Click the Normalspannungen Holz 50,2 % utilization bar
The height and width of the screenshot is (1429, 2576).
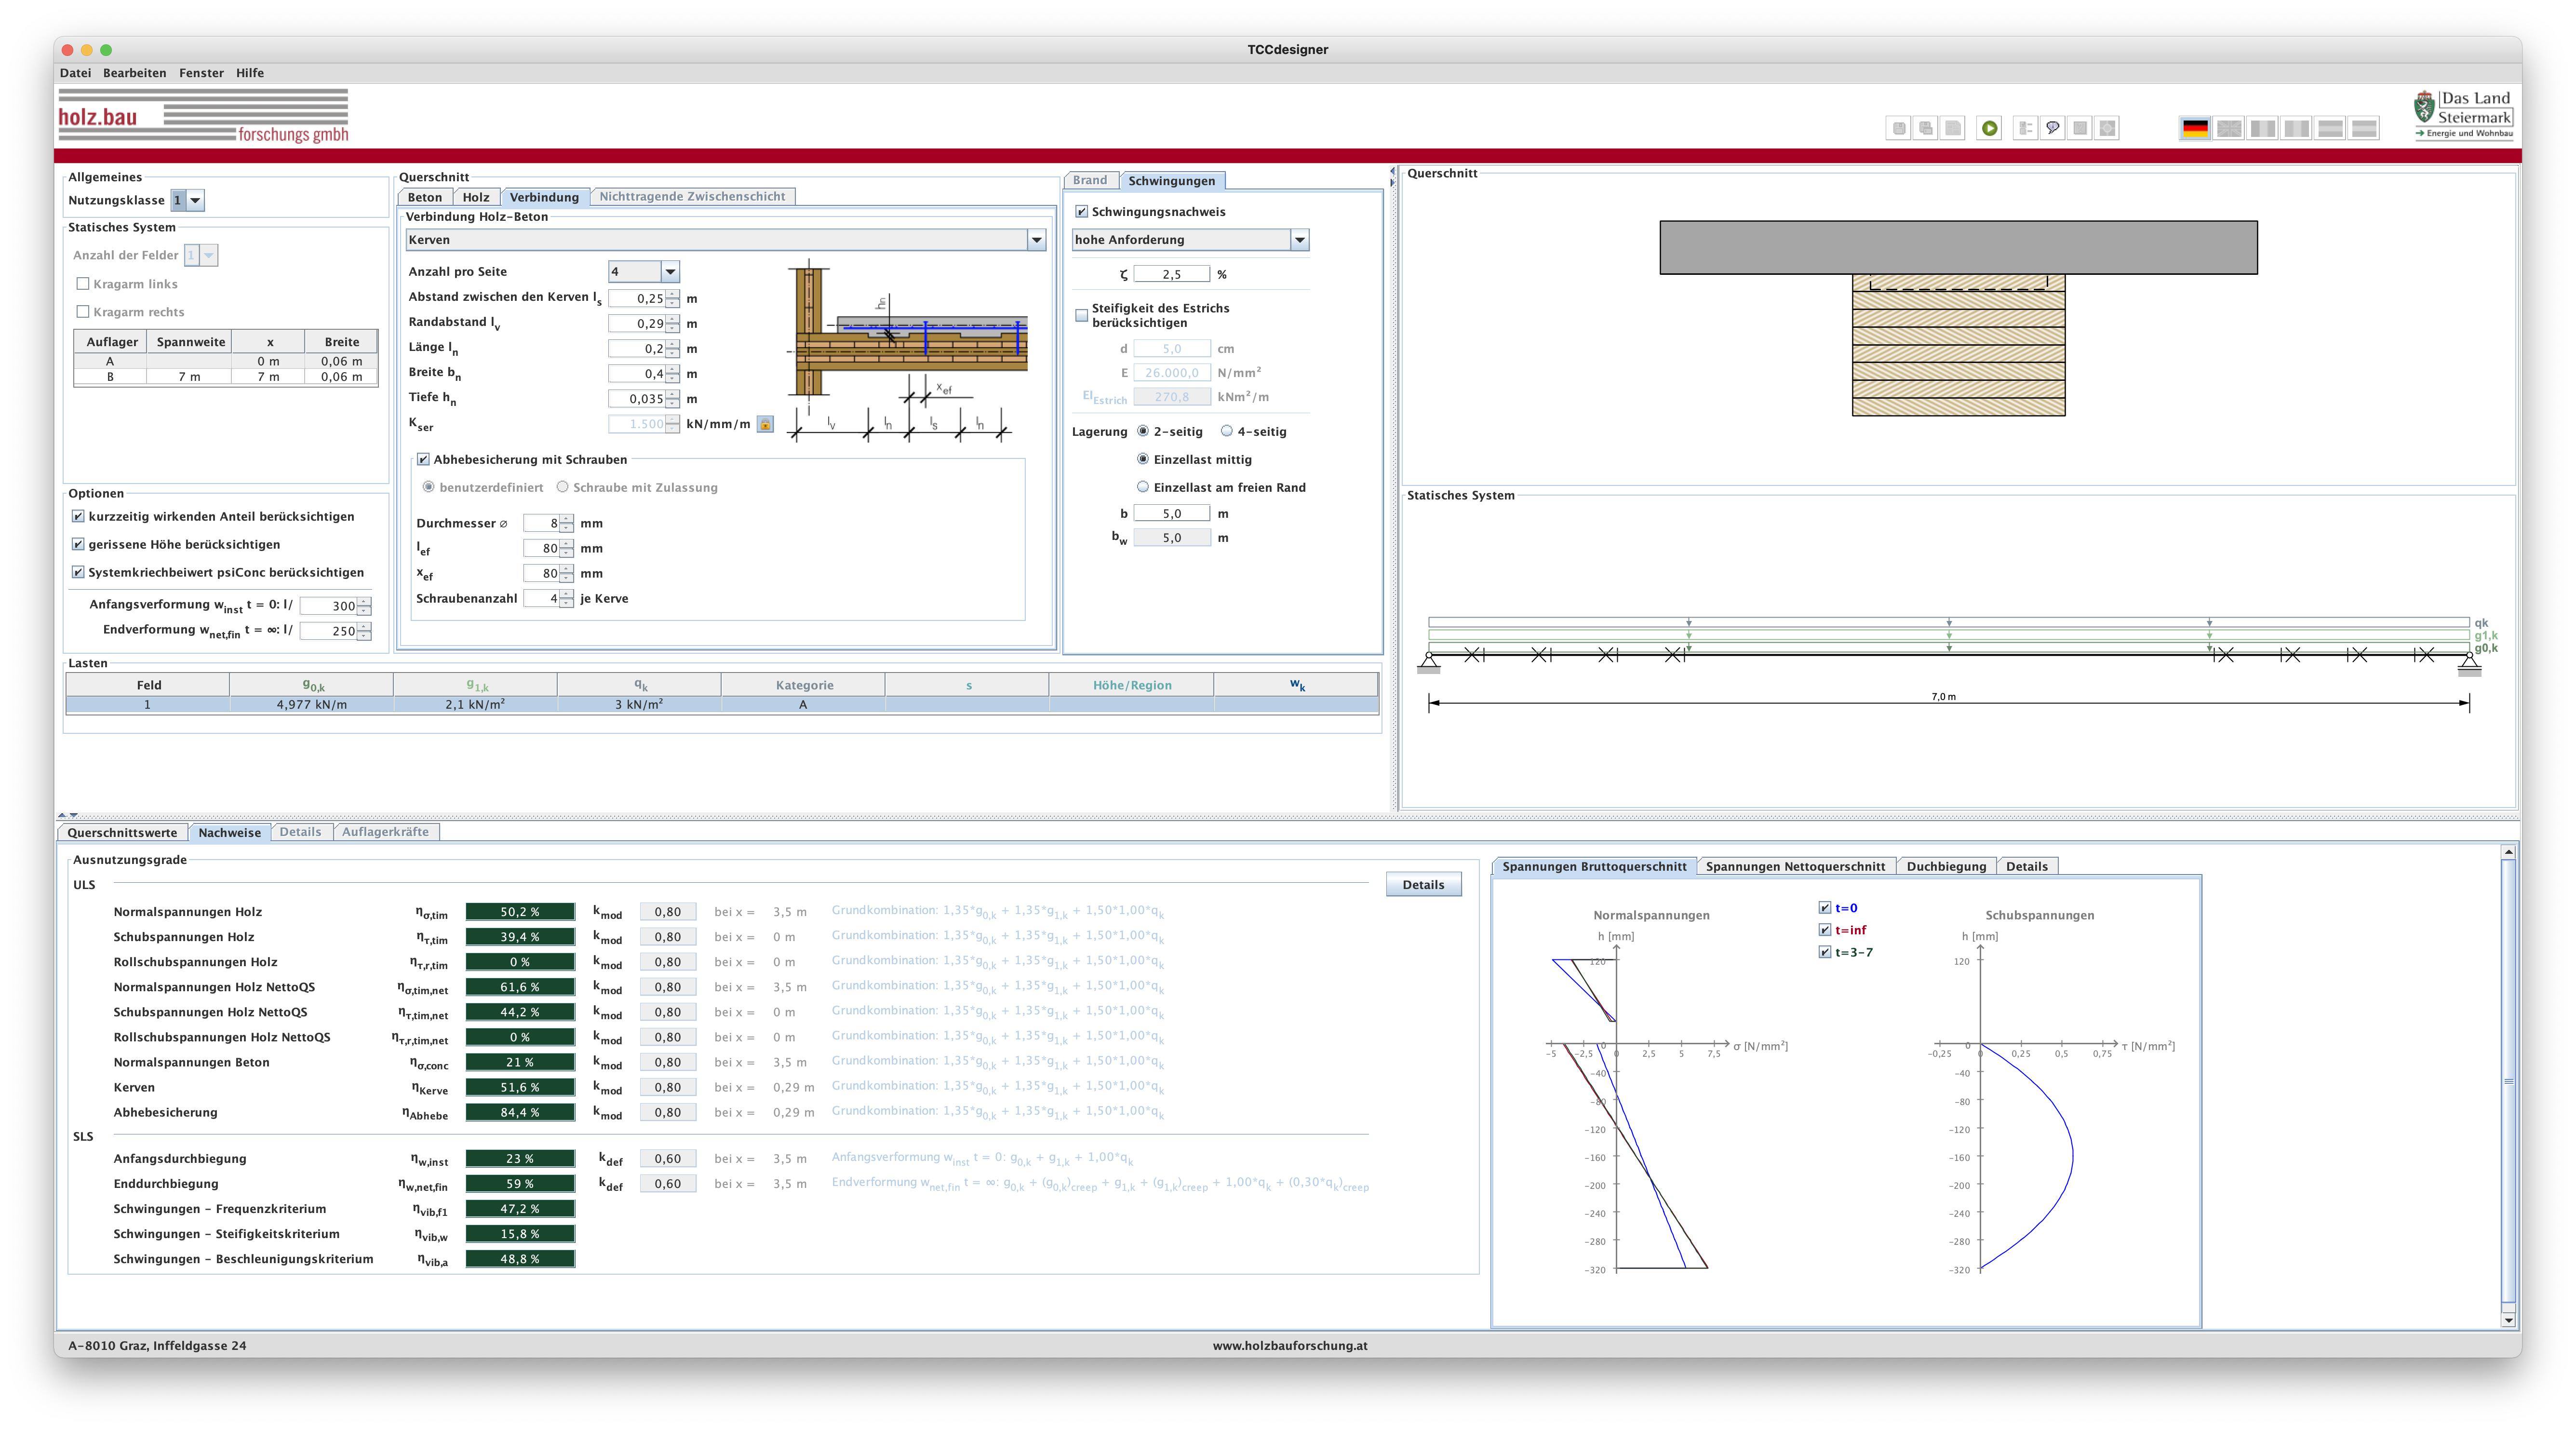[520, 912]
